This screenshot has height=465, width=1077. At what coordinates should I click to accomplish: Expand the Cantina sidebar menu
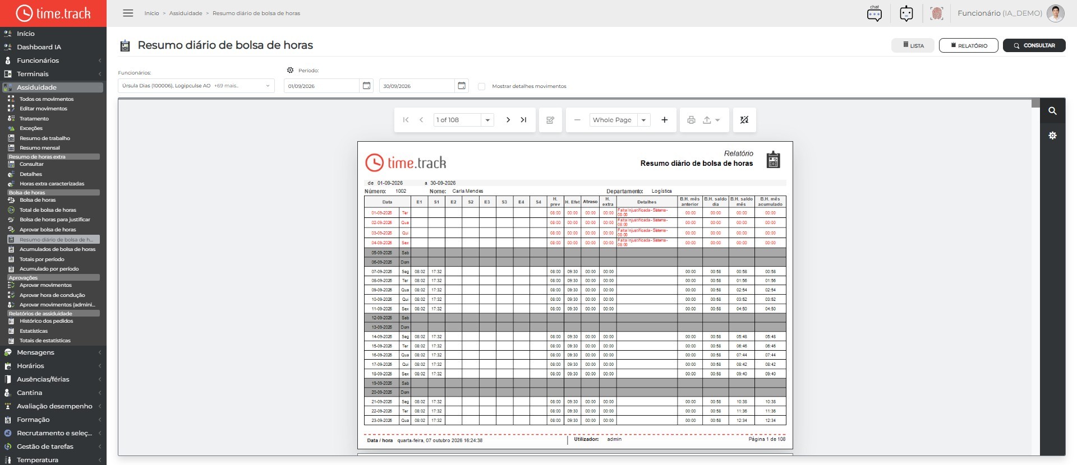tap(53, 393)
